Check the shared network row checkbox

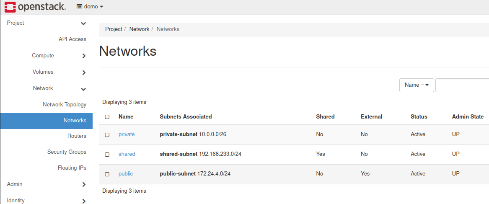coord(107,155)
